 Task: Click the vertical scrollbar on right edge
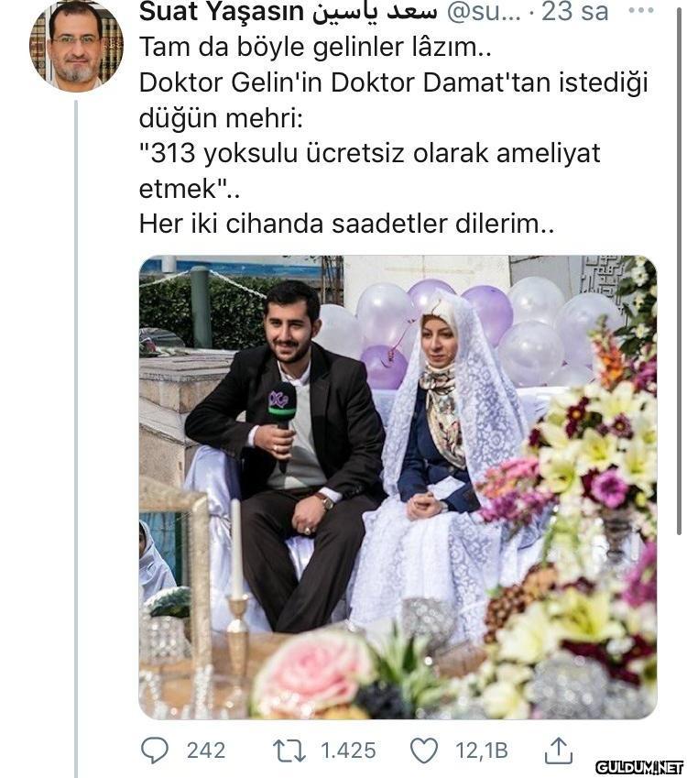(679, 268)
